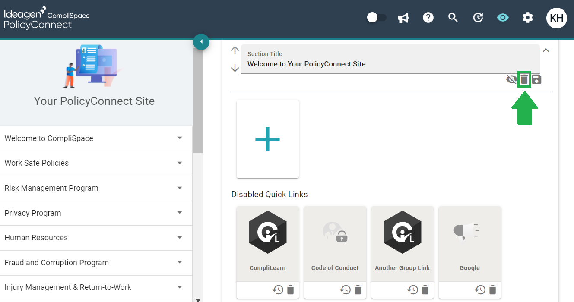Select the Another Group Link card

point(403,244)
